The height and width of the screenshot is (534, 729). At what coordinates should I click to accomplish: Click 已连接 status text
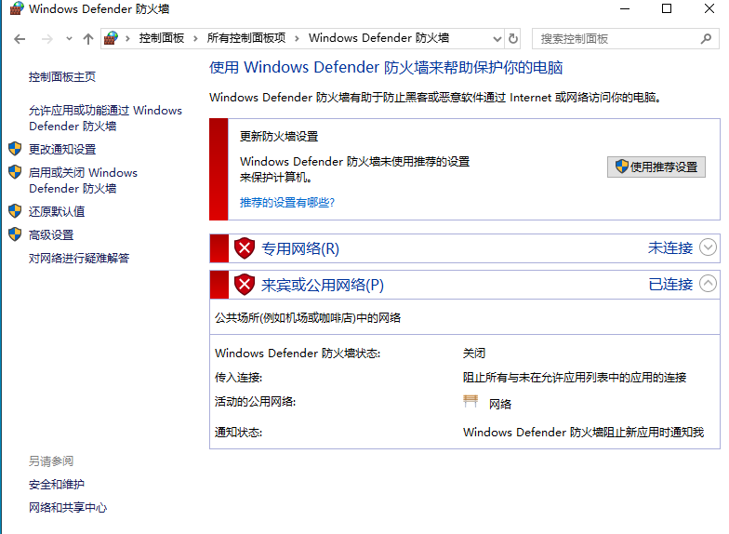tap(669, 285)
